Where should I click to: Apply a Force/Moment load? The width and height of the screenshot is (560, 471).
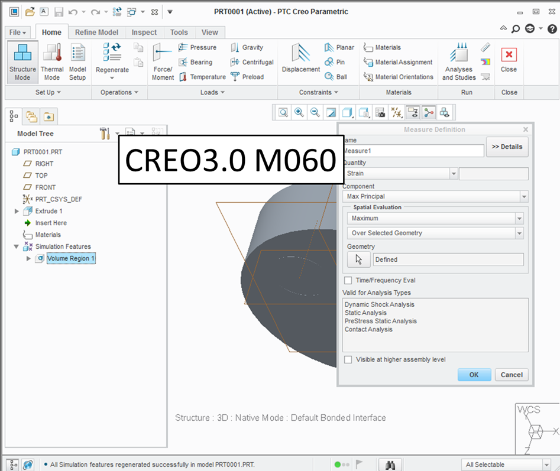pyautogui.click(x=163, y=61)
